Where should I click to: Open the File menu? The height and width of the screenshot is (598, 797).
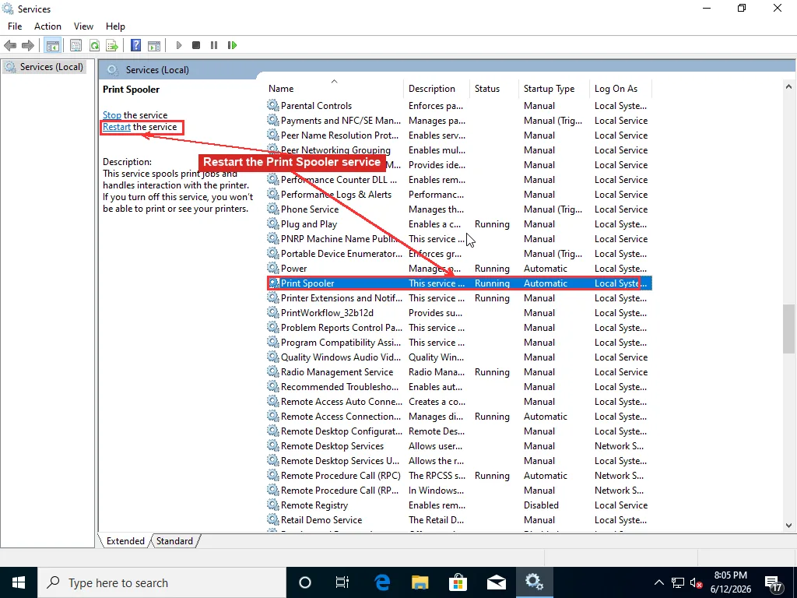[x=15, y=26]
